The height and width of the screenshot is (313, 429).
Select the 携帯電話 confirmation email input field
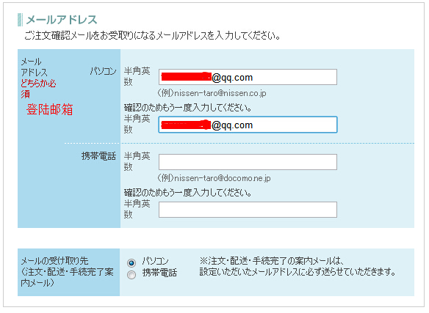coord(248,210)
